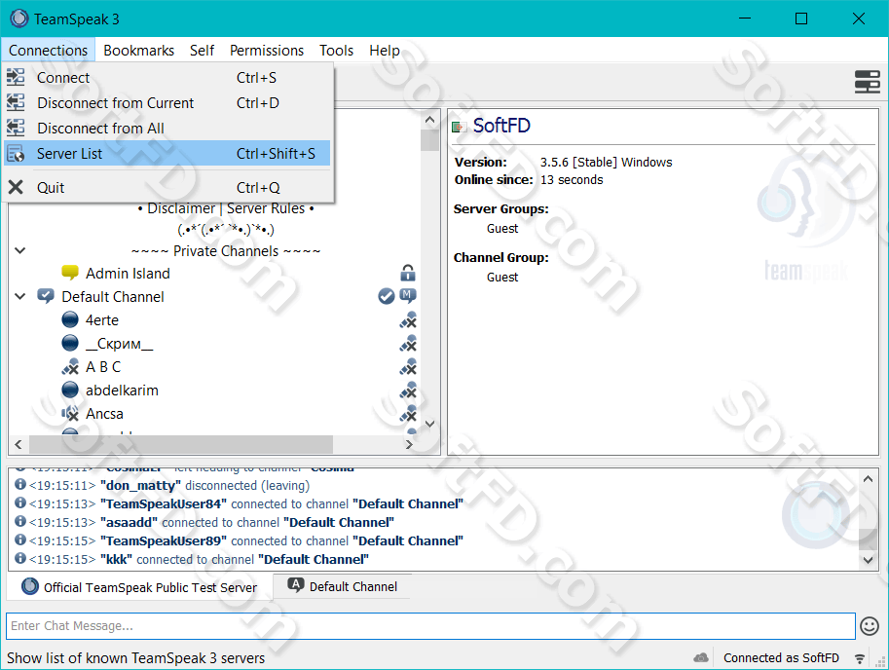Open the emoji picker smiley icon
This screenshot has width=889, height=670.
870,626
